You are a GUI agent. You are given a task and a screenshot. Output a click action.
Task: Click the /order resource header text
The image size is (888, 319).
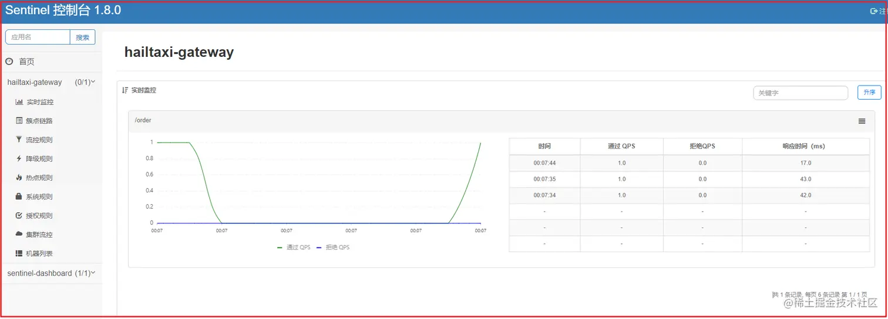[x=143, y=120]
